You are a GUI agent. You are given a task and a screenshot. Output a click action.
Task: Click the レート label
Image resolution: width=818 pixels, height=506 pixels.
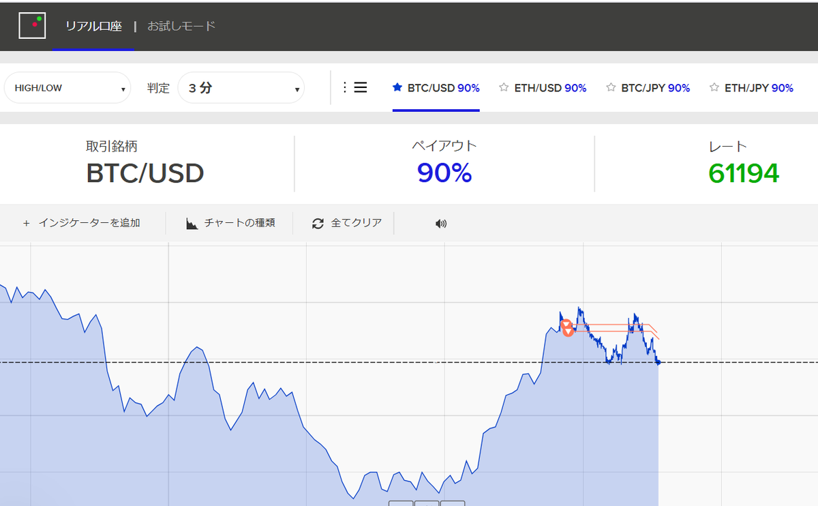(x=729, y=146)
